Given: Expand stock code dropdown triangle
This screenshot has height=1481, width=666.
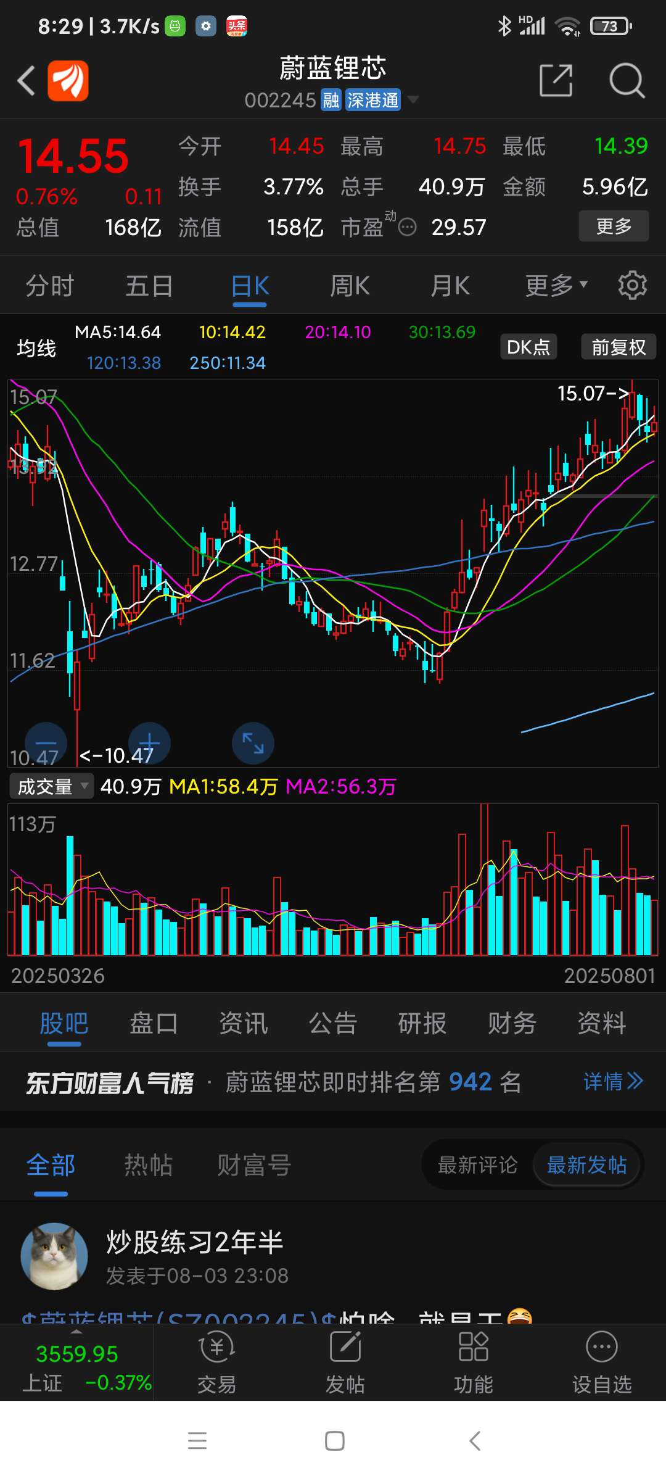Looking at the screenshot, I should tap(413, 99).
